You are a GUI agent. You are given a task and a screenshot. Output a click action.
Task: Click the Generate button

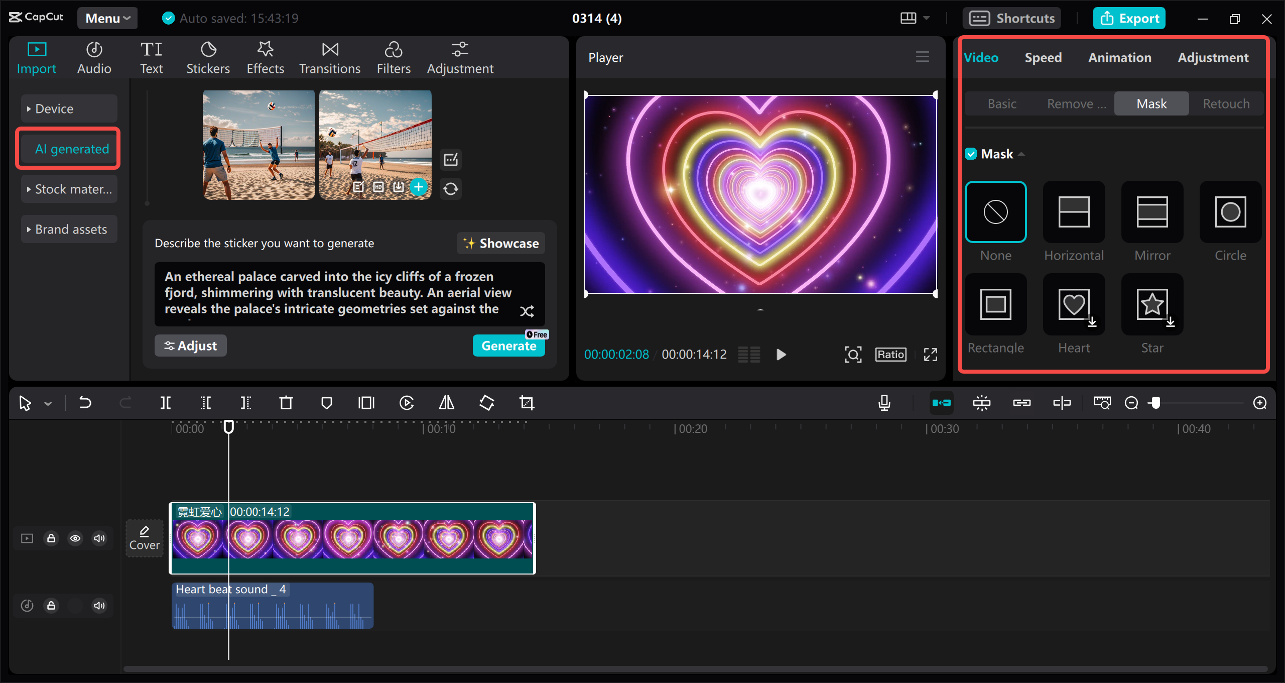tap(508, 346)
